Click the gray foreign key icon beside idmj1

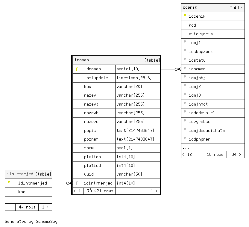(185, 42)
